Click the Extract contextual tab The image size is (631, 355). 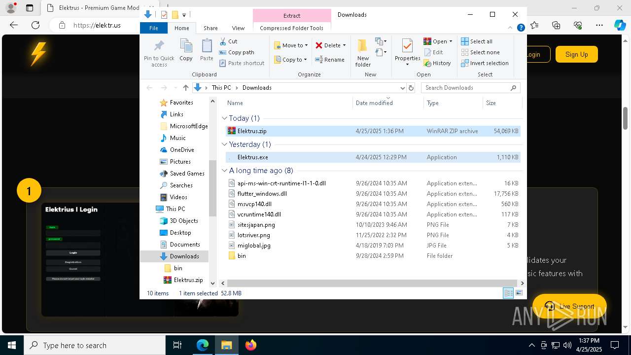[292, 15]
